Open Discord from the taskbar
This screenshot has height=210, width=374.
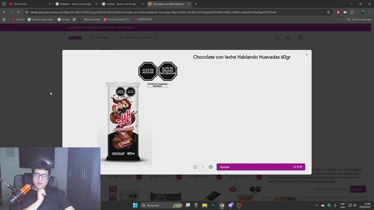pos(231,205)
